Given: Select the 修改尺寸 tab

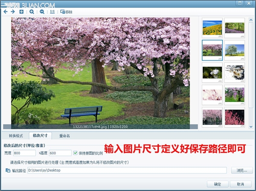Looking at the screenshot, I should pyautogui.click(x=41, y=136).
